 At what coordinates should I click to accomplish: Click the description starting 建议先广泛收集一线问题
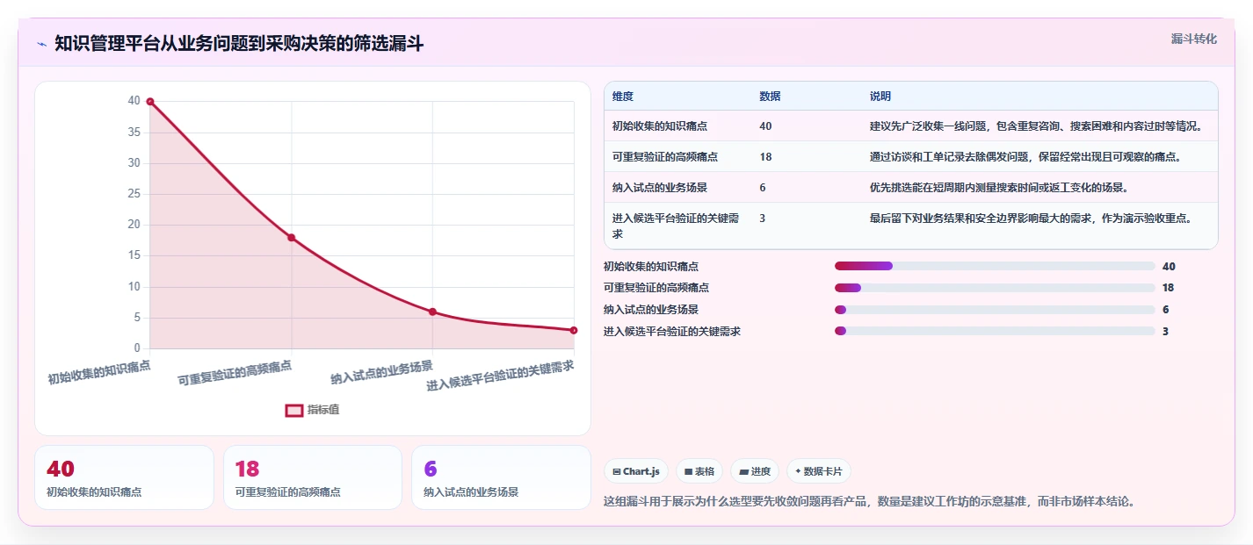point(1036,126)
